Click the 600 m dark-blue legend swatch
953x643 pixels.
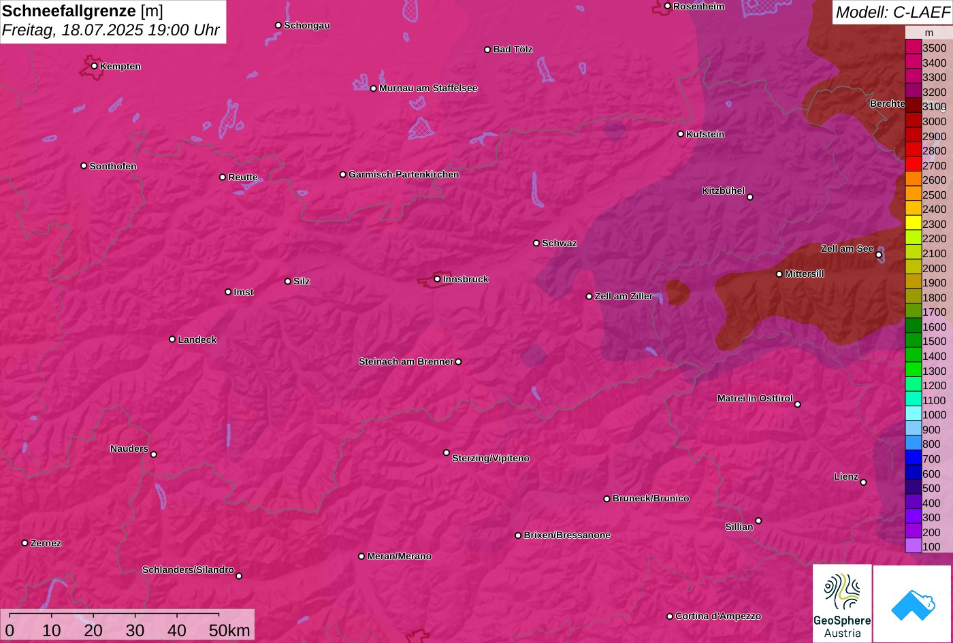(x=913, y=473)
